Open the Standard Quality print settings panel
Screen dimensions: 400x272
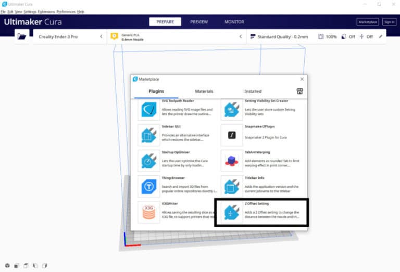tap(281, 37)
